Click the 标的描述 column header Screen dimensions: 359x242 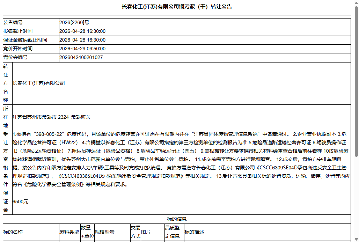(x=268, y=232)
